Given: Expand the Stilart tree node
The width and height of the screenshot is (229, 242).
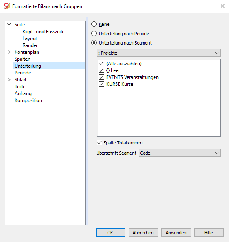Looking at the screenshot, I should pyautogui.click(x=9, y=79).
